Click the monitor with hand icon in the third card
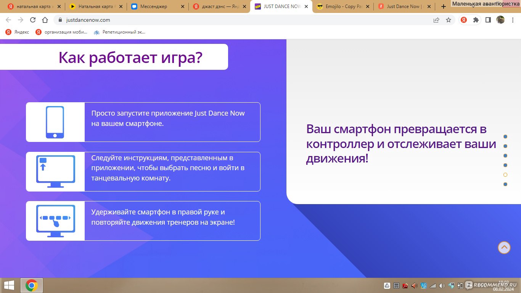Viewport: 521px width, 293px height. pos(56,221)
